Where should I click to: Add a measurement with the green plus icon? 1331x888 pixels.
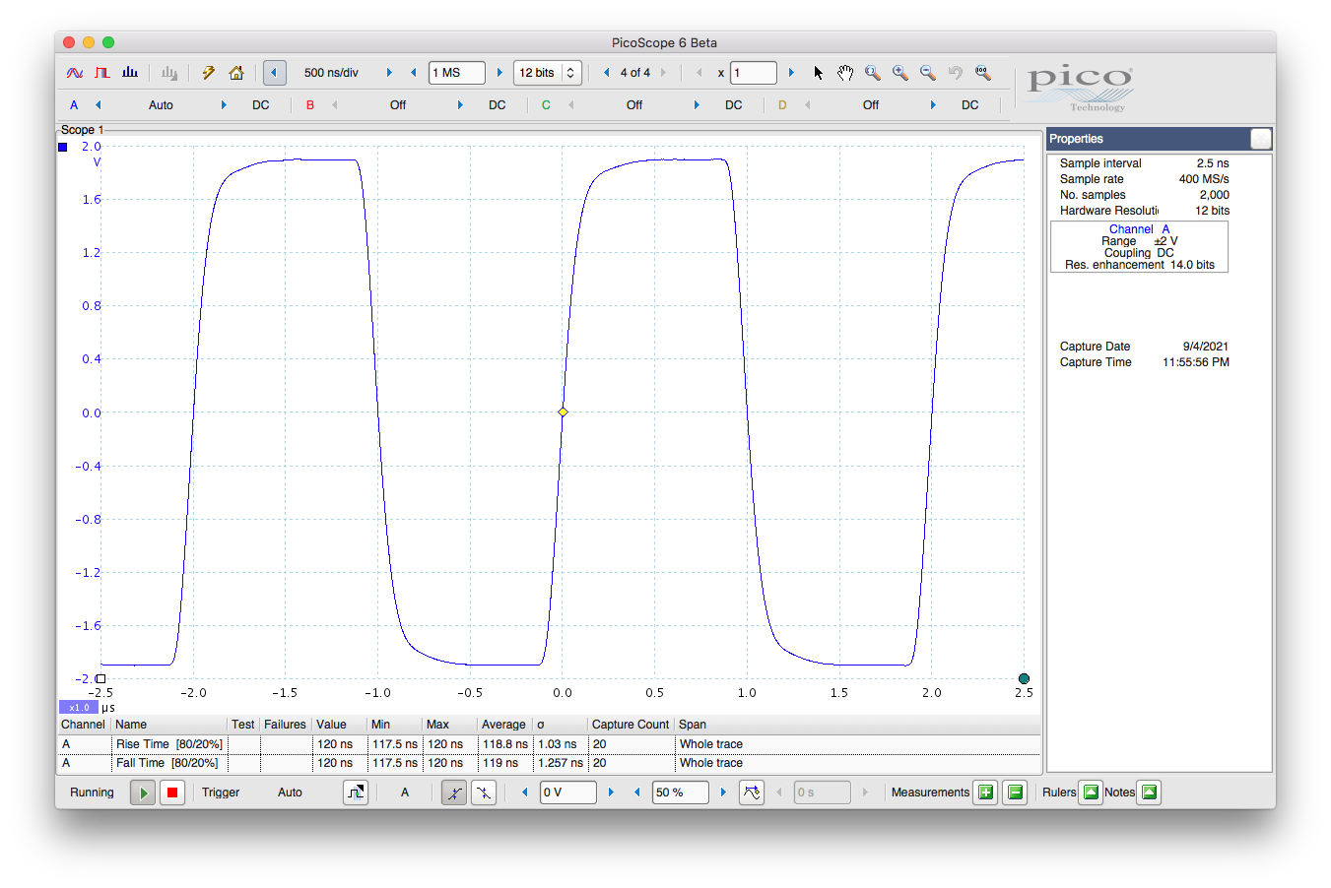pos(985,793)
